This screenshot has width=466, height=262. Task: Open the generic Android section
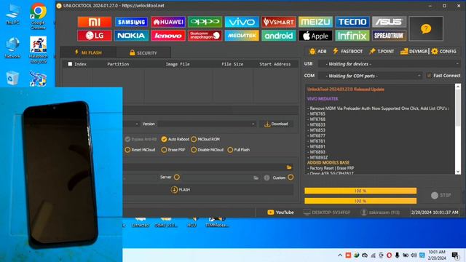[279, 36]
